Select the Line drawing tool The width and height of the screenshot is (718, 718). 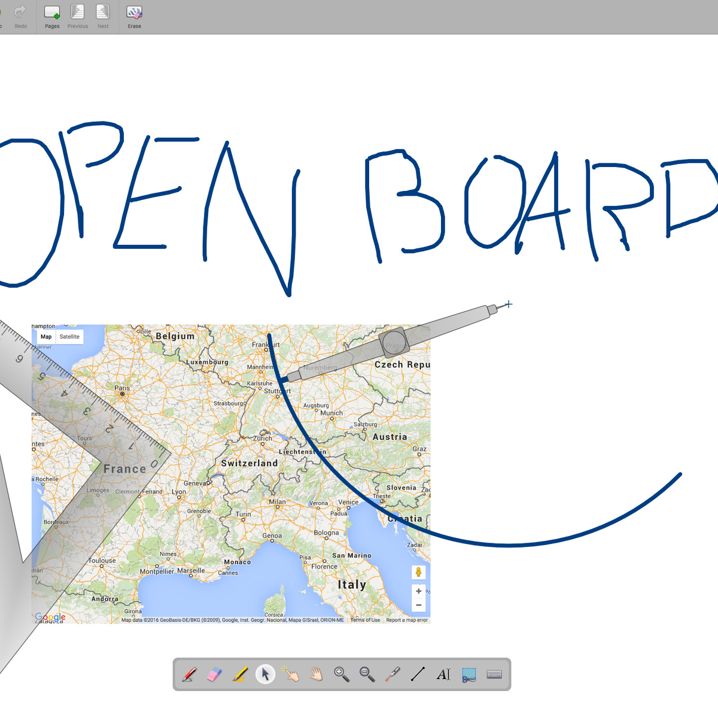coord(418,674)
